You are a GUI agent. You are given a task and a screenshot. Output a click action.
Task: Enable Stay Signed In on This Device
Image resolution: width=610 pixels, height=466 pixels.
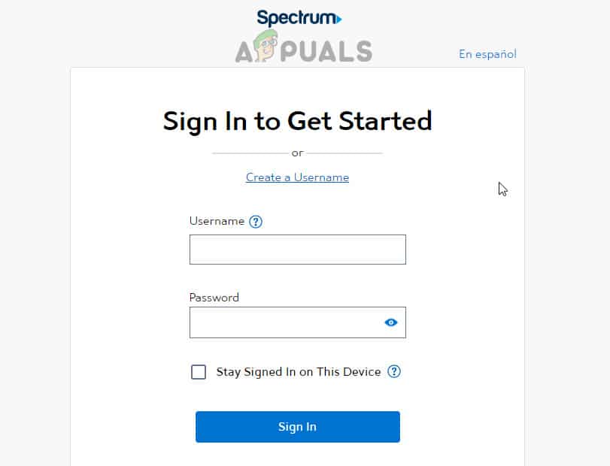coord(199,371)
